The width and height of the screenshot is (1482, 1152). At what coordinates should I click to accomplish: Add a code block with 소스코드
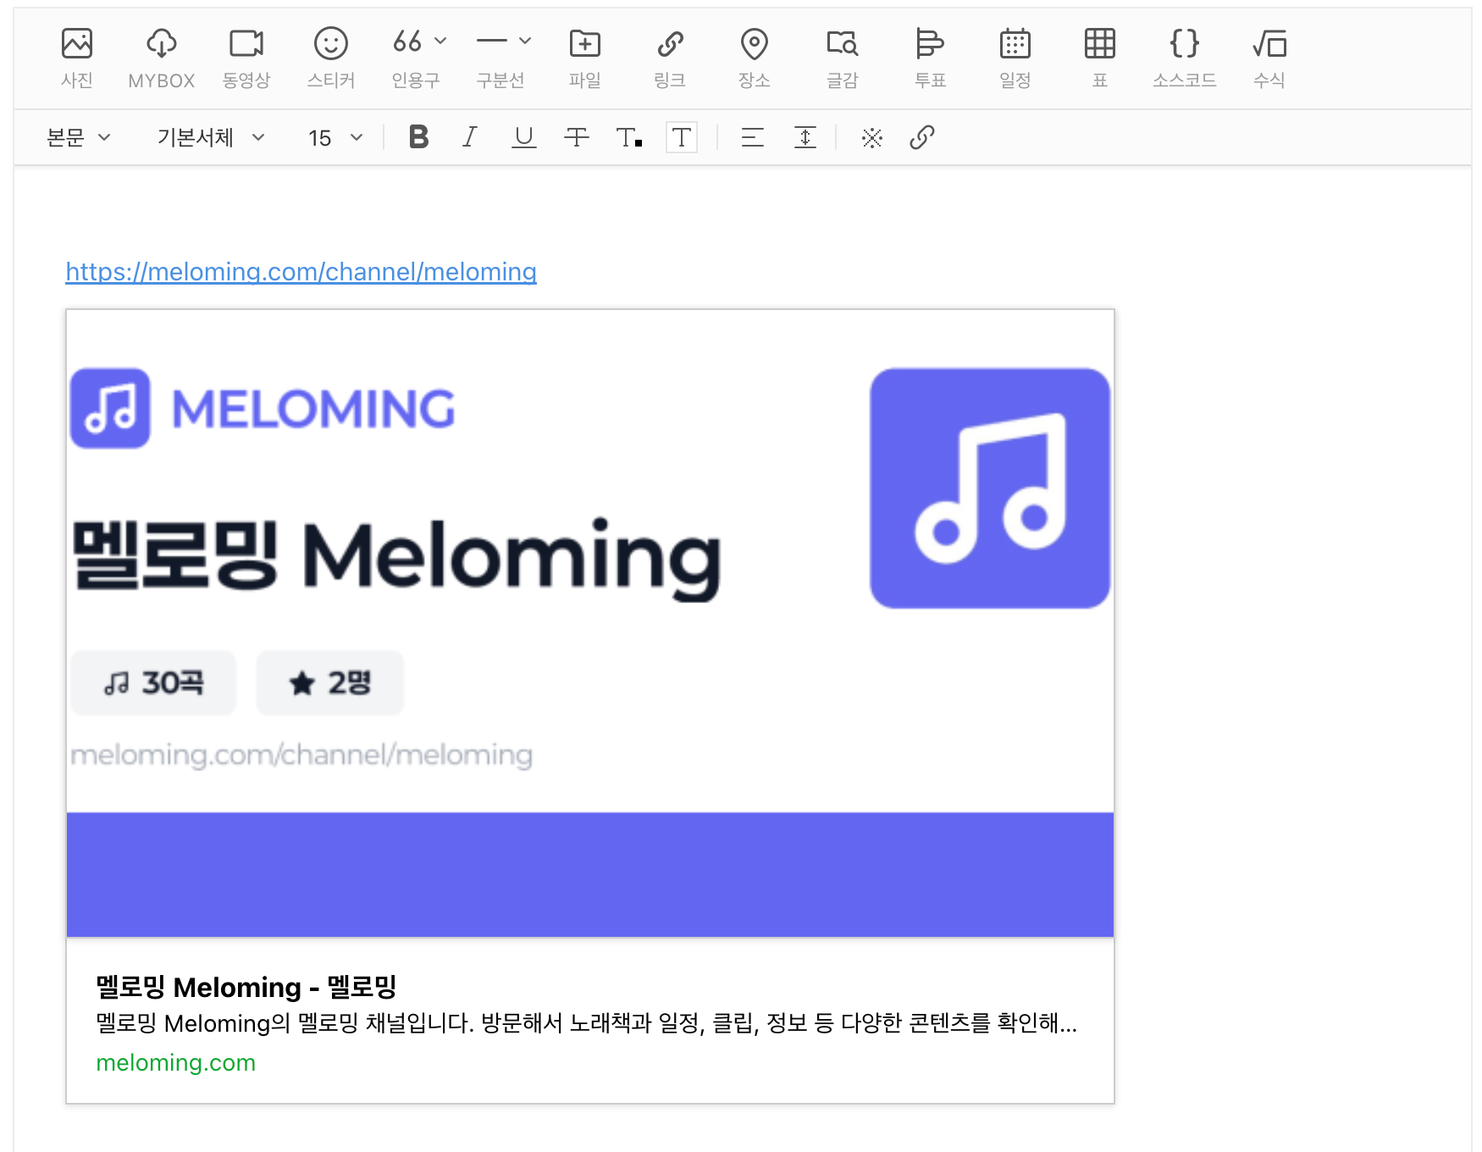coord(1185,58)
